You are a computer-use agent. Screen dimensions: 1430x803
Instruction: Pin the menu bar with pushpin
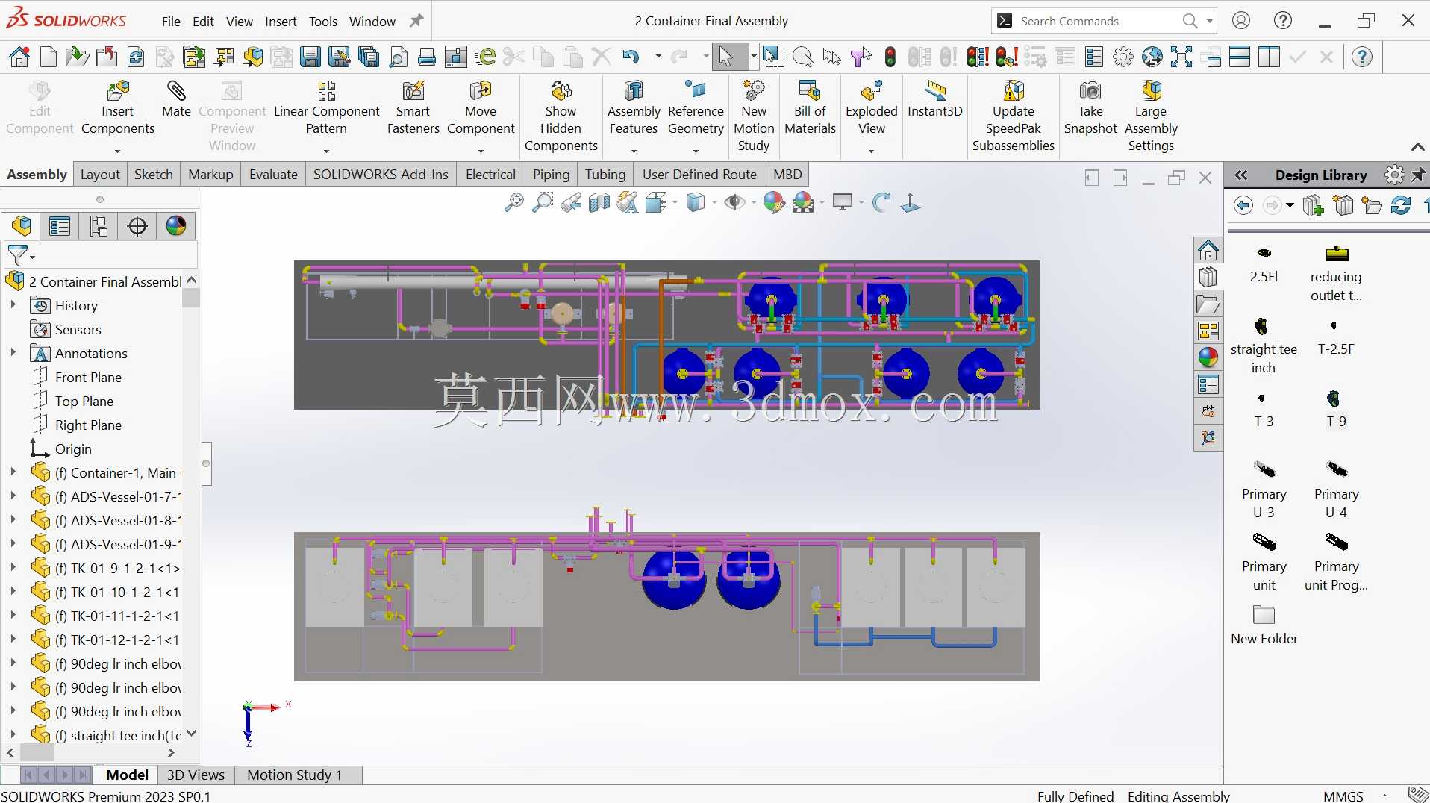pos(416,21)
